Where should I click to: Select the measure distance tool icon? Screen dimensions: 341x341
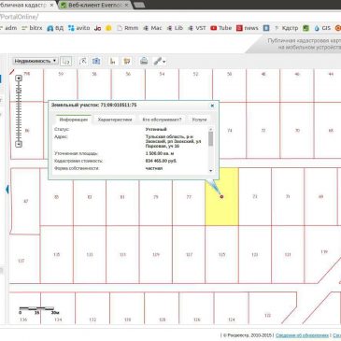(113, 61)
